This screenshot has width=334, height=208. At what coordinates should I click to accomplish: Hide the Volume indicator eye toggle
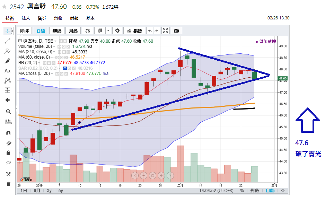60,46
